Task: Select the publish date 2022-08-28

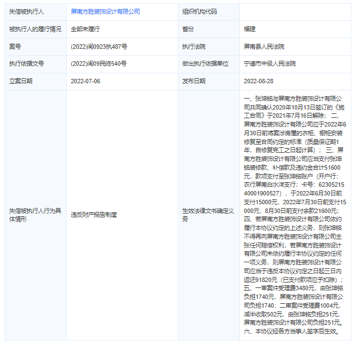Action: (x=258, y=81)
